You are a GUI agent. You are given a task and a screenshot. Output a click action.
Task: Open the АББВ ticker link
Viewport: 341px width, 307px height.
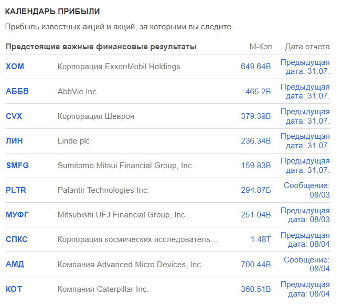tap(17, 91)
